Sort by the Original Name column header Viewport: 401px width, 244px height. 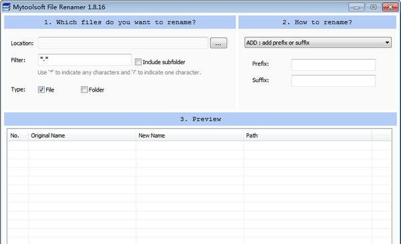tap(82, 136)
